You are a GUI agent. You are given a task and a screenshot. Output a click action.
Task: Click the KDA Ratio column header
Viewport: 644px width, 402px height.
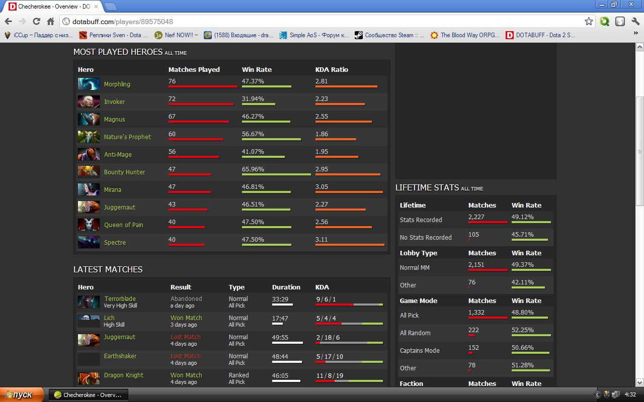point(332,69)
